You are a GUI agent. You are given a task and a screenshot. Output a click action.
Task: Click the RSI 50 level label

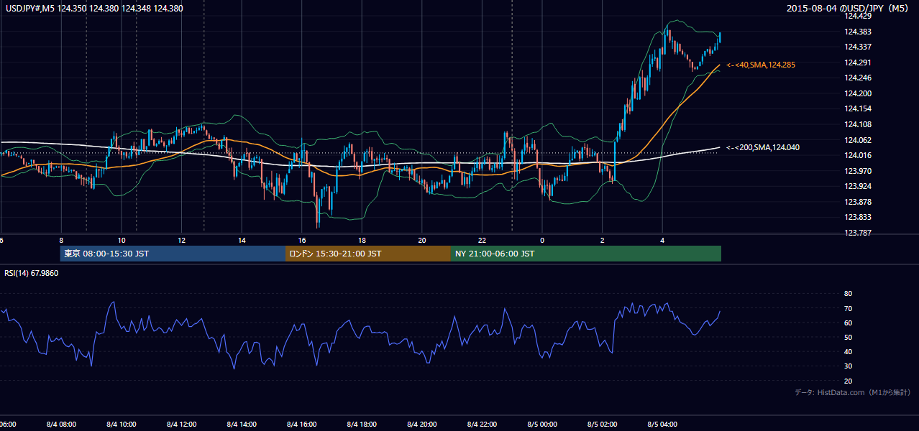tap(848, 337)
